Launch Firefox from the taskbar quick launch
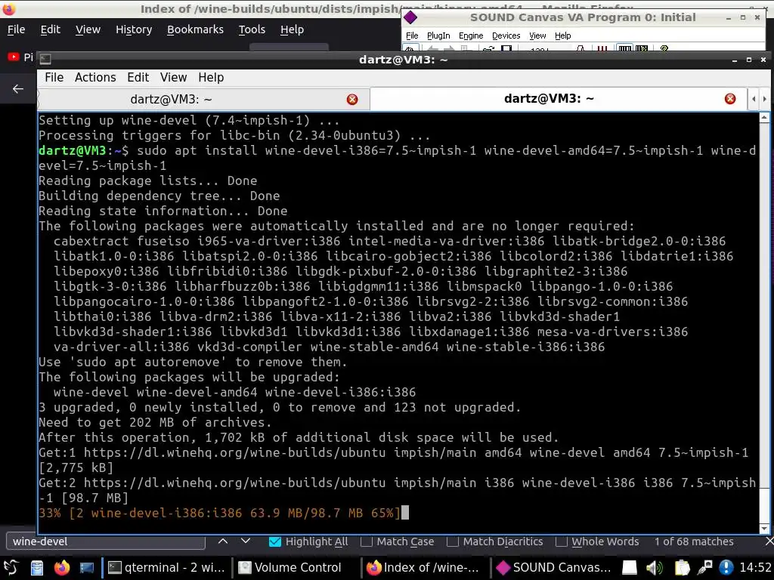The image size is (774, 580). (62, 568)
